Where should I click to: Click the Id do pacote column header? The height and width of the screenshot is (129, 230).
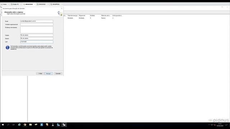[118, 15]
